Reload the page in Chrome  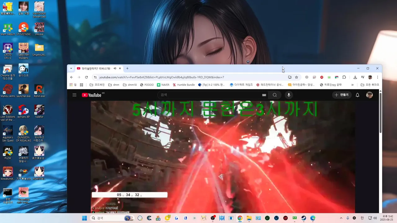[87, 77]
